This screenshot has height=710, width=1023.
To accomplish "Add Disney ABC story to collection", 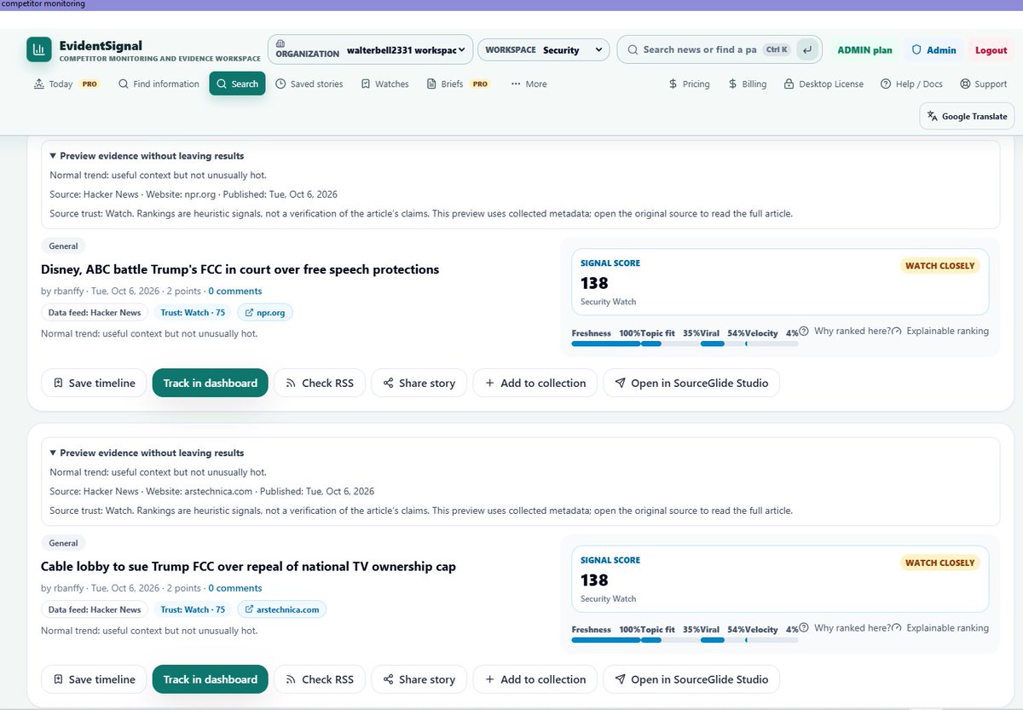I will [x=535, y=383].
